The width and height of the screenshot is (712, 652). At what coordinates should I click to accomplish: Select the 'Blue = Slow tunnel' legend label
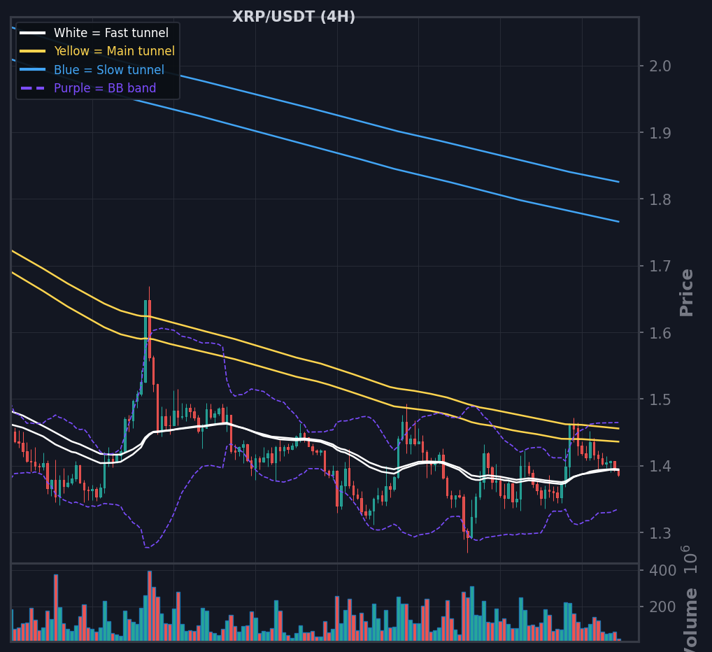(x=109, y=70)
